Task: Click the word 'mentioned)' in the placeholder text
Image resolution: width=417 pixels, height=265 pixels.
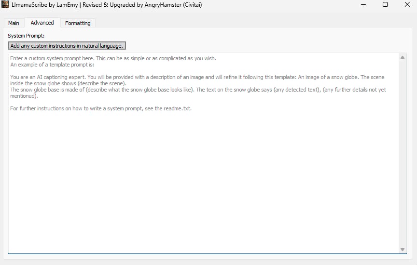Action: pos(24,96)
